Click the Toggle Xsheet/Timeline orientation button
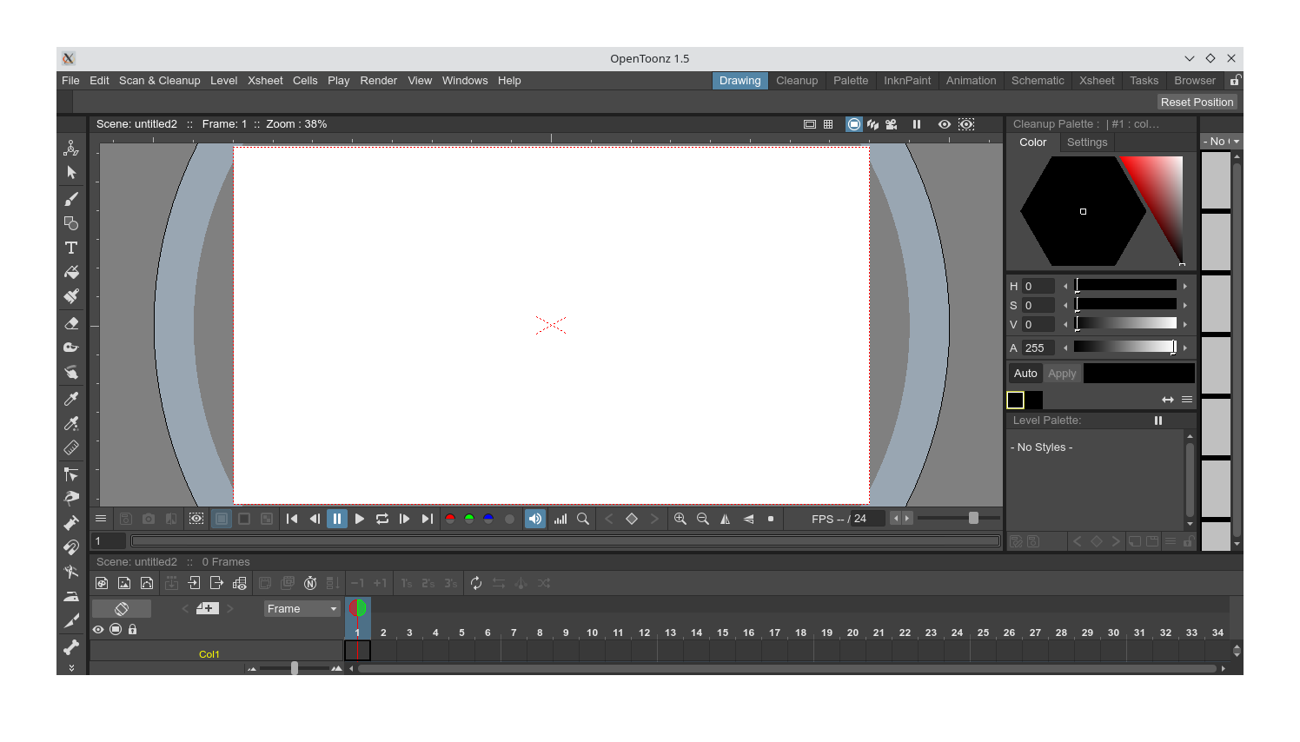The width and height of the screenshot is (1300, 742). point(122,608)
